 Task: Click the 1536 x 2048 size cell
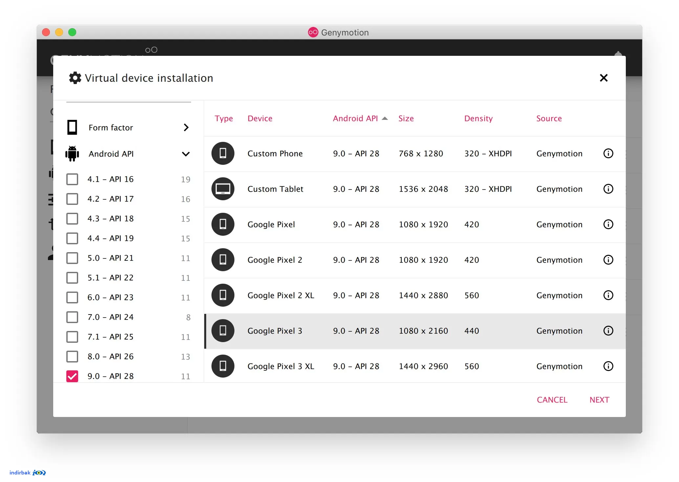[423, 189]
